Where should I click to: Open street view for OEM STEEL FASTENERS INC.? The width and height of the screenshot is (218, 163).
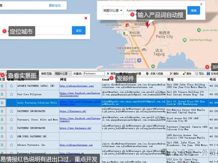[2, 136]
